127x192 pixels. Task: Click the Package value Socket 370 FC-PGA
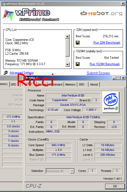[x=73, y=105]
